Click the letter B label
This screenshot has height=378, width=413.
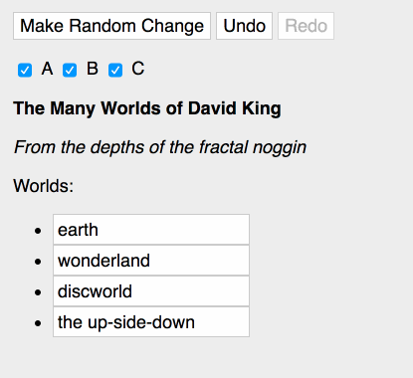(x=93, y=69)
